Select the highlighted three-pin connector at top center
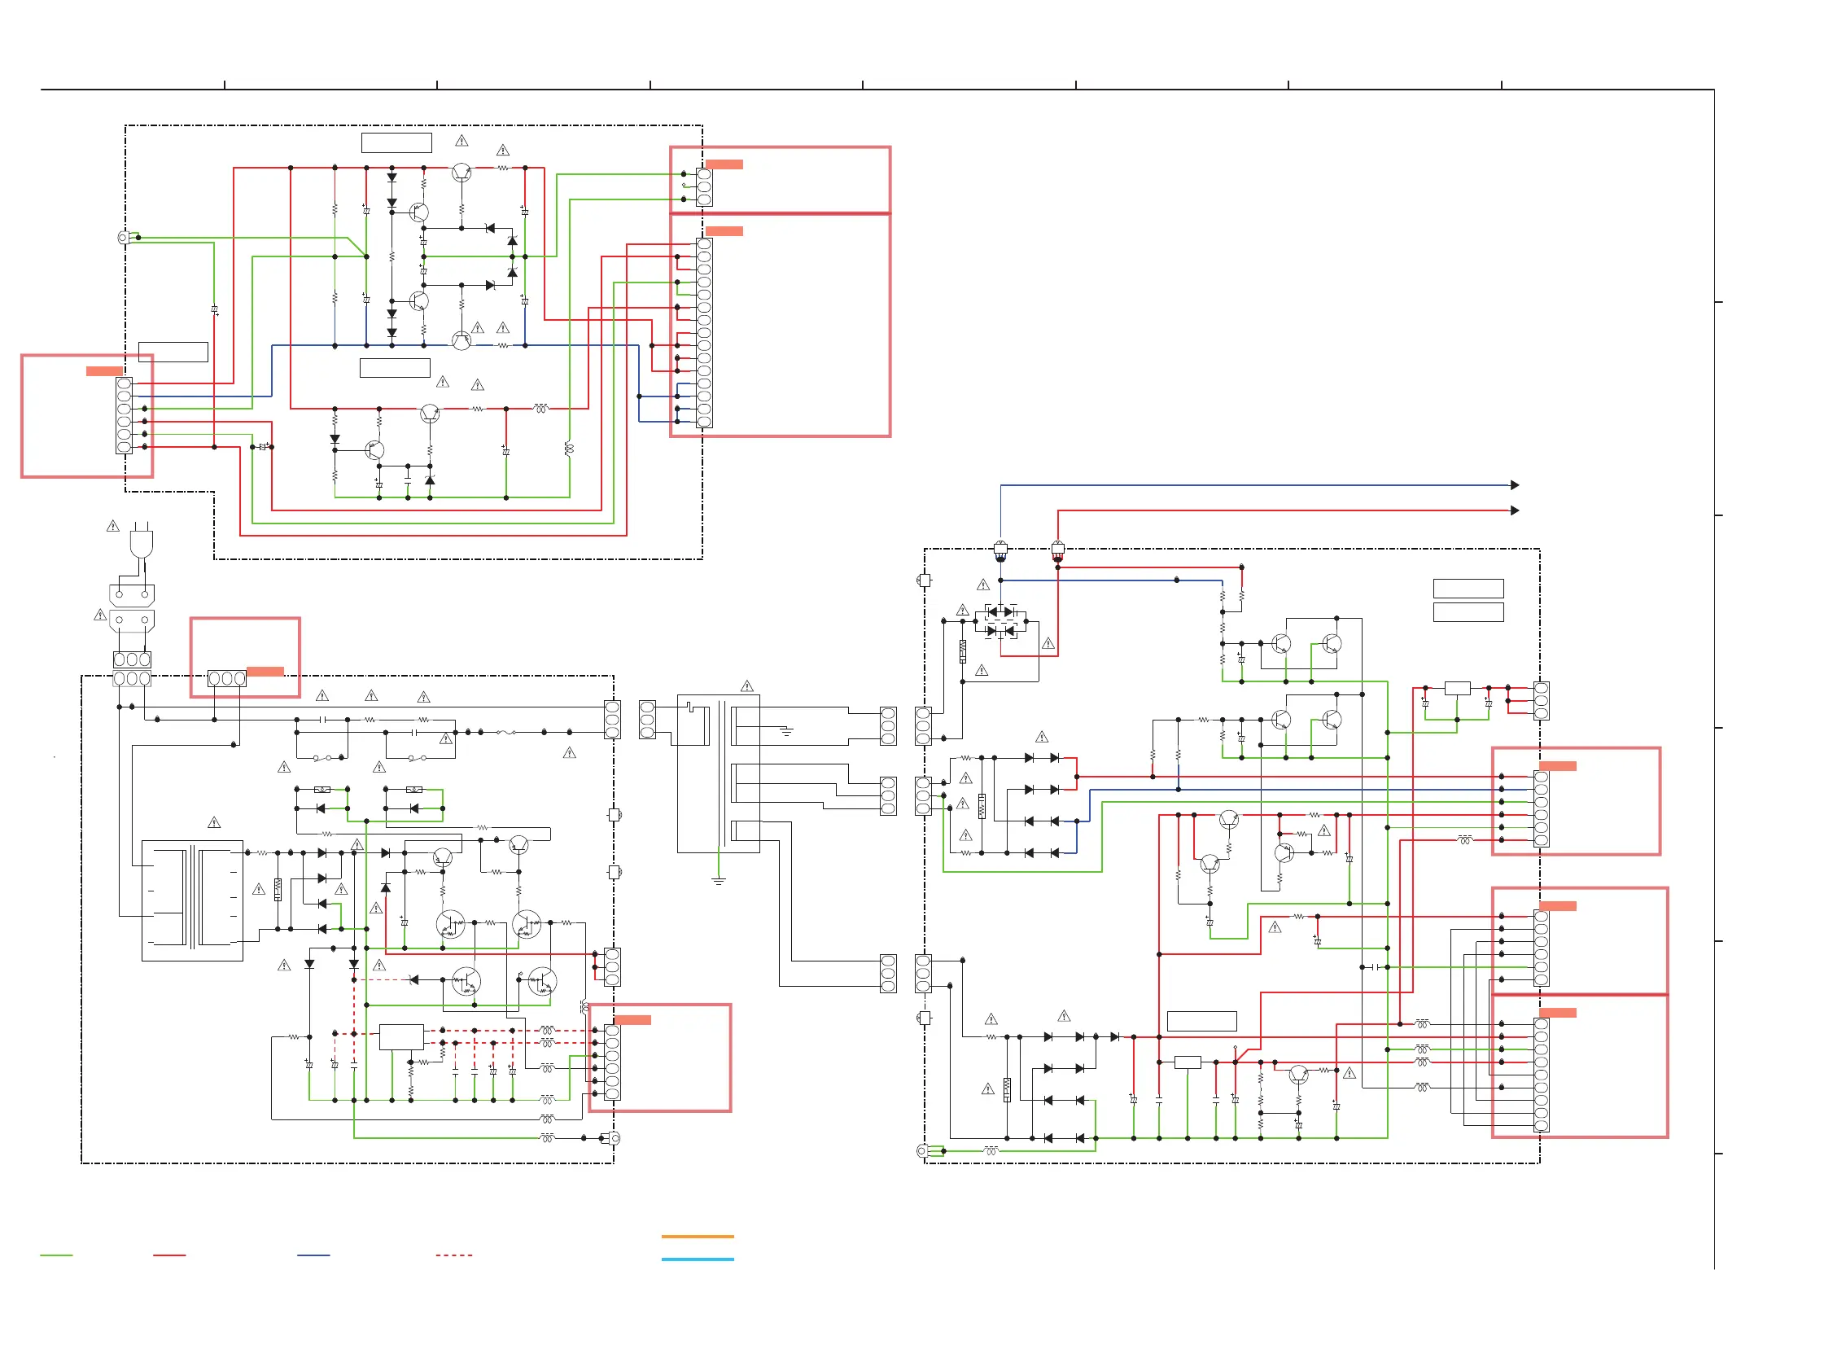1846x1371 pixels. [x=703, y=187]
